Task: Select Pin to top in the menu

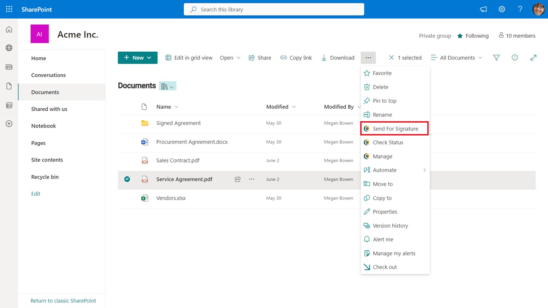Action: [x=395, y=101]
